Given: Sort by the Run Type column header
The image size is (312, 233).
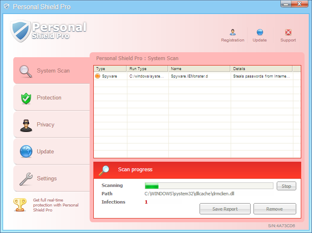Looking at the screenshot, I should tap(147, 68).
